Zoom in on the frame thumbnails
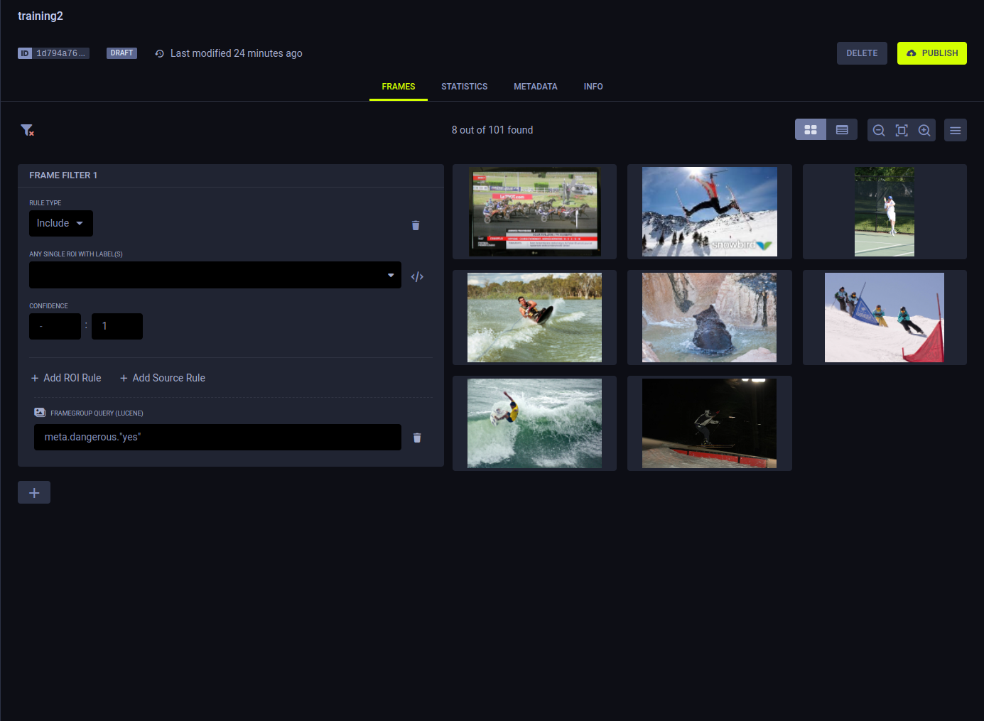 pyautogui.click(x=924, y=130)
